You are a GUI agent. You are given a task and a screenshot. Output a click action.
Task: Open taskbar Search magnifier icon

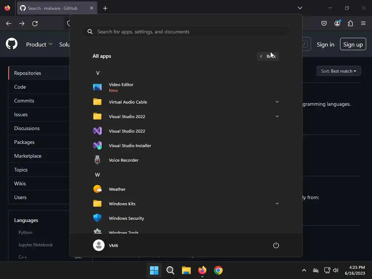pos(170,270)
